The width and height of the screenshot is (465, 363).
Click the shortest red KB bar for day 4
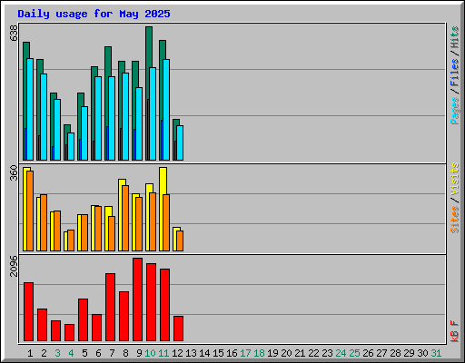[69, 333]
